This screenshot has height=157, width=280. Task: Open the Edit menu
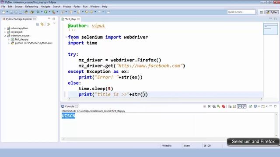click(x=10, y=7)
